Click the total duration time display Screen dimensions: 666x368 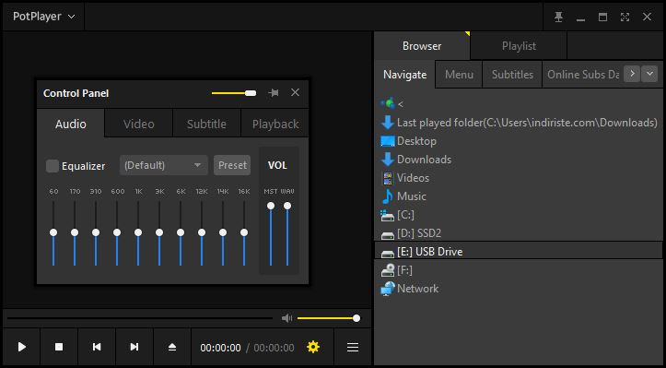pos(274,348)
